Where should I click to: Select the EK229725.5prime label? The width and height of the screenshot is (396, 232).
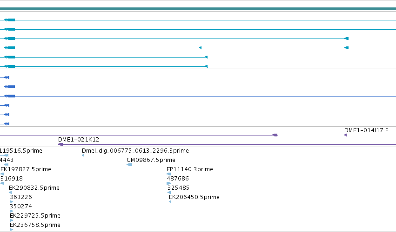pos(35,216)
